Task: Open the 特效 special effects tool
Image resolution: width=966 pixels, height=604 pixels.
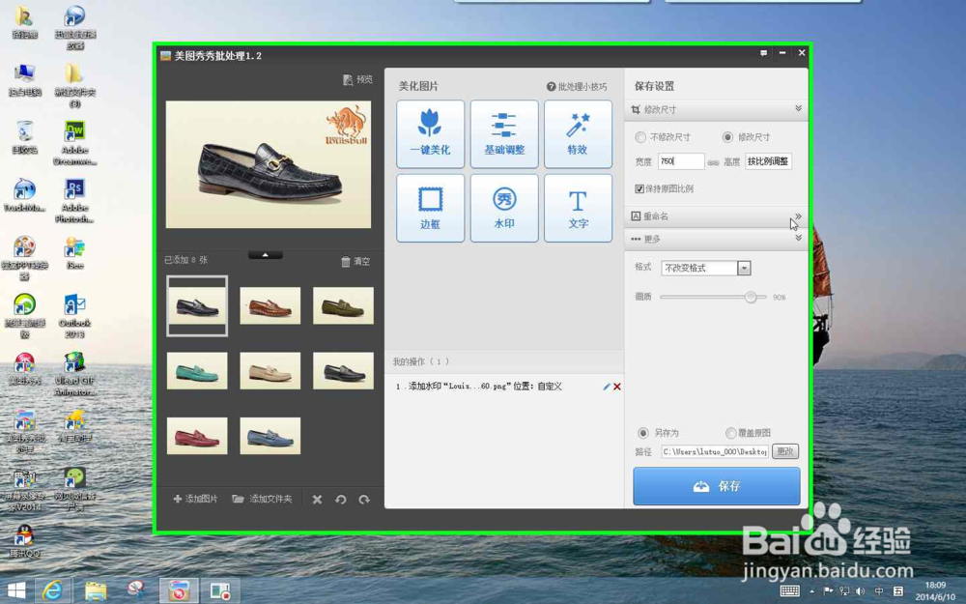Action: (x=578, y=133)
